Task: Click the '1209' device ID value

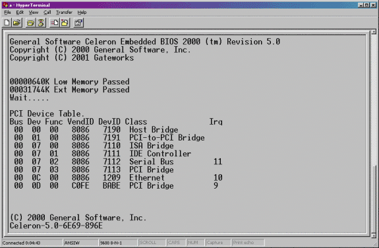Action: click(x=111, y=177)
